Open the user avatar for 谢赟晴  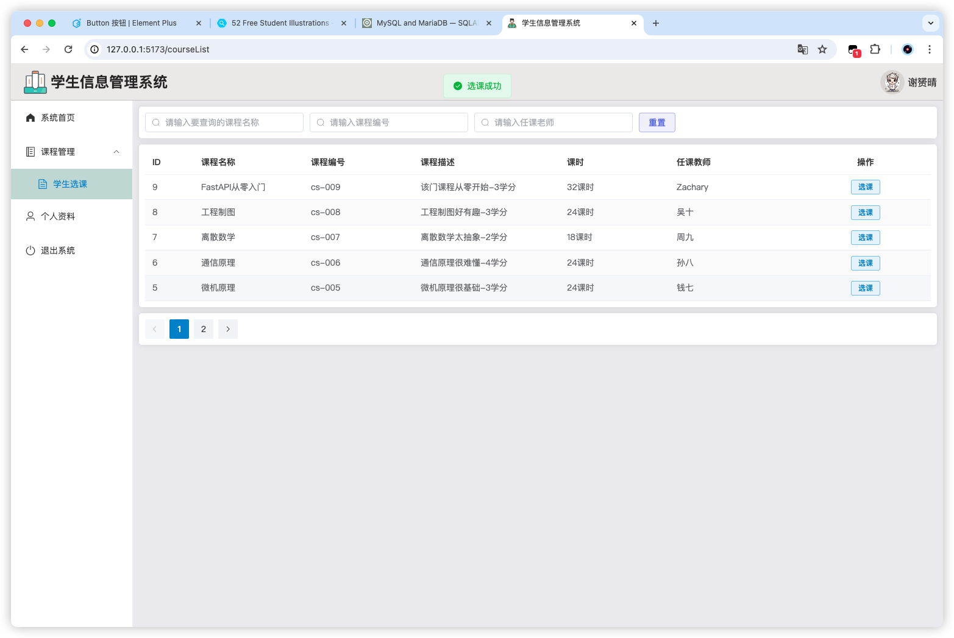(x=892, y=82)
